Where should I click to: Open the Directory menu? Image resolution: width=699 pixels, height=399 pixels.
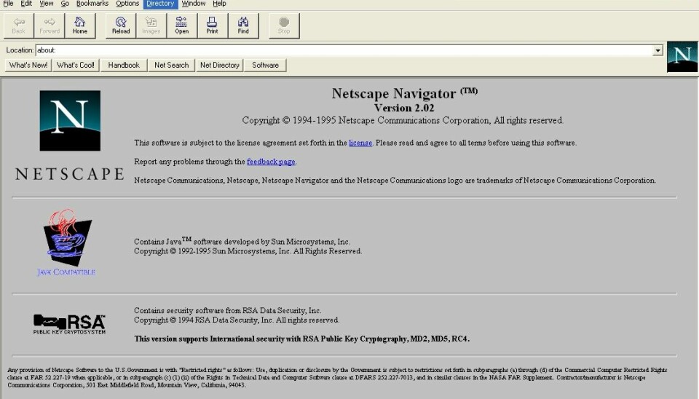[x=160, y=4]
